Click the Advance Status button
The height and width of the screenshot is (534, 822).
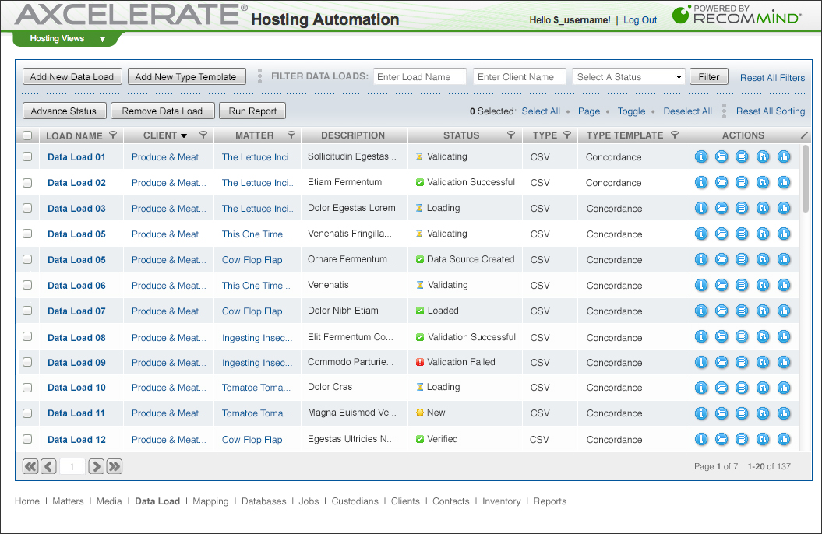coord(64,111)
